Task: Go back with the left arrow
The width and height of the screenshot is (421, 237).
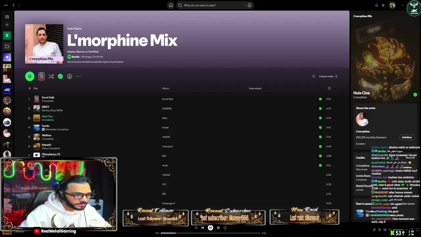Action: [x=13, y=5]
